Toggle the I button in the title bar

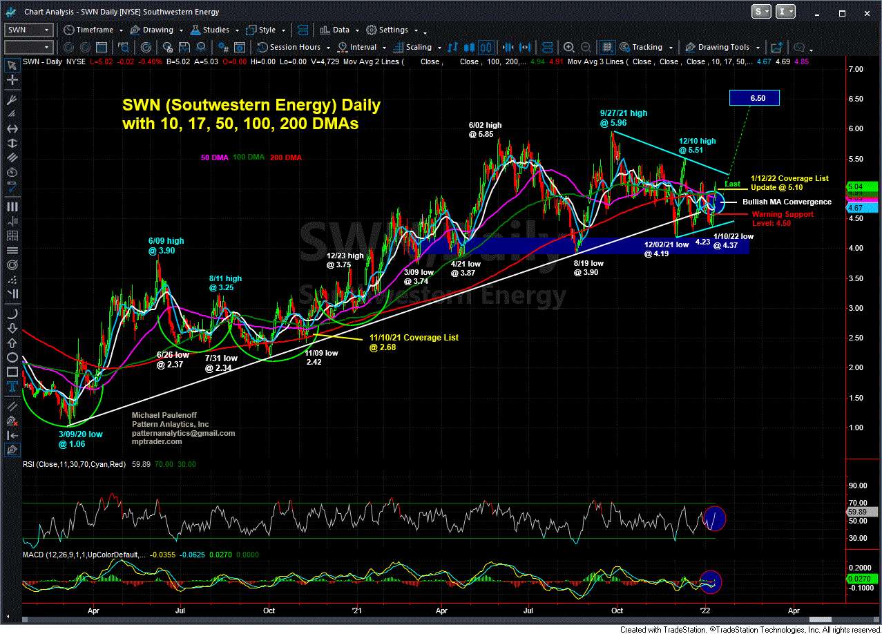tap(786, 12)
